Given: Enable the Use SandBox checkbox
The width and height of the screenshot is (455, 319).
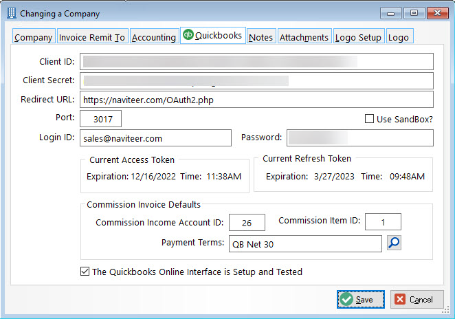Looking at the screenshot, I should point(369,119).
